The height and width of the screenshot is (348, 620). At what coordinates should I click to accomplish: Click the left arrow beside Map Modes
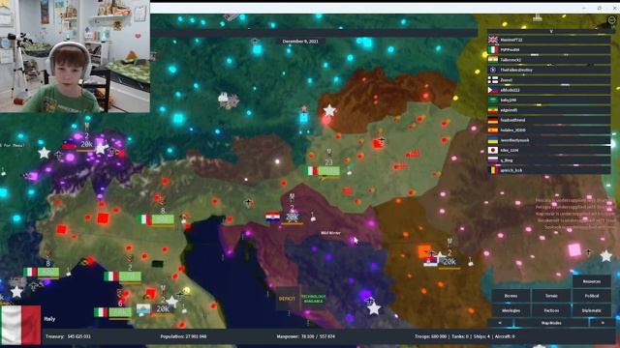tap(500, 323)
